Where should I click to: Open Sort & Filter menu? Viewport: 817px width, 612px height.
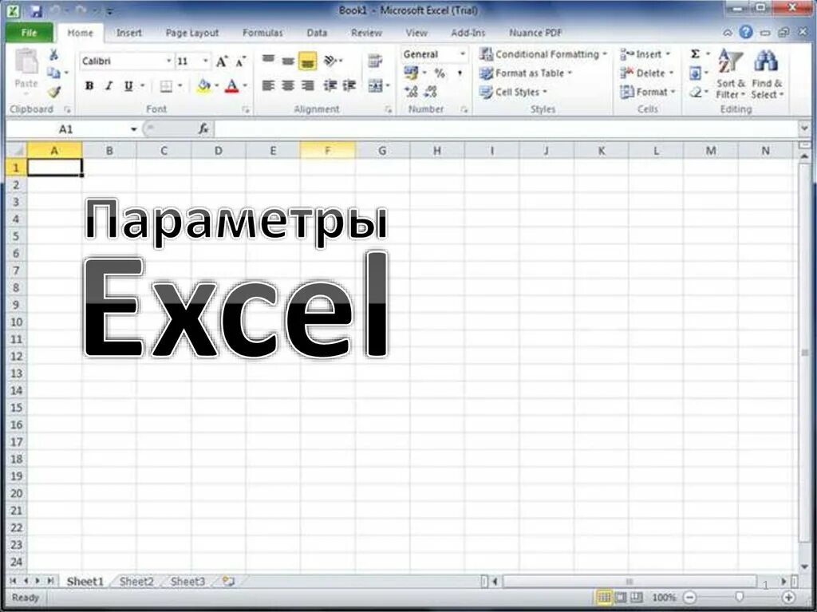731,73
